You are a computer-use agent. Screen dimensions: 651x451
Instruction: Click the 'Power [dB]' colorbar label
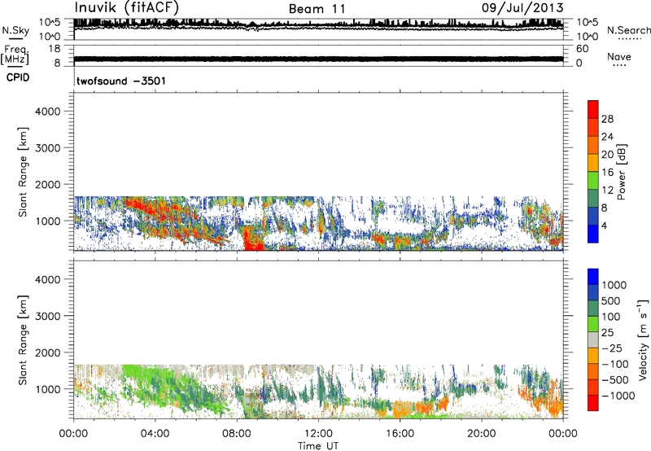[x=621, y=172]
